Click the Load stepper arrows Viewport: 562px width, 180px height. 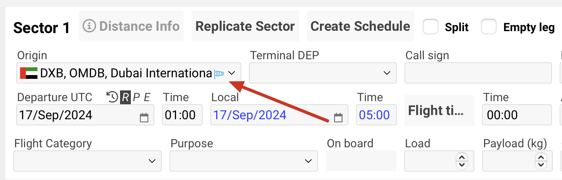tap(462, 161)
